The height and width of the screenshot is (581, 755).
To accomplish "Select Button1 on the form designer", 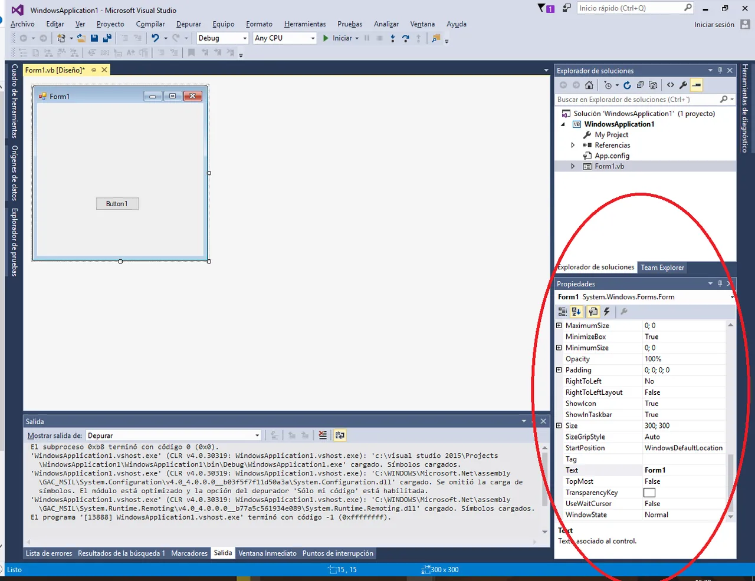I will (117, 204).
